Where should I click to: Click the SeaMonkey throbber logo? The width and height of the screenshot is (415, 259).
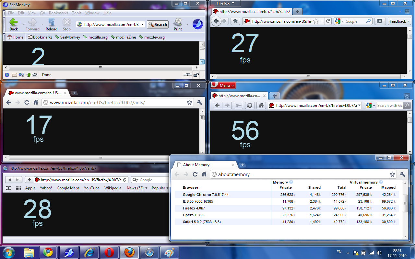(197, 24)
